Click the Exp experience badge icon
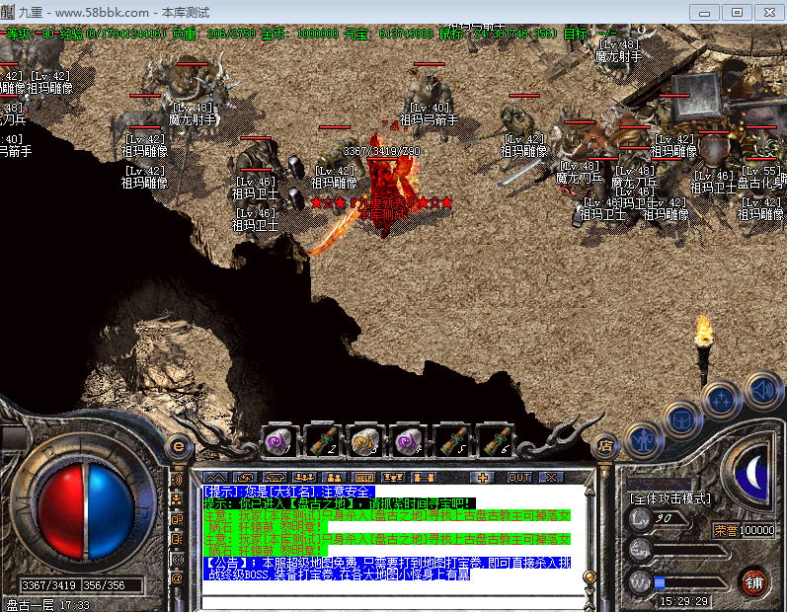This screenshot has height=612, width=787. point(641,550)
